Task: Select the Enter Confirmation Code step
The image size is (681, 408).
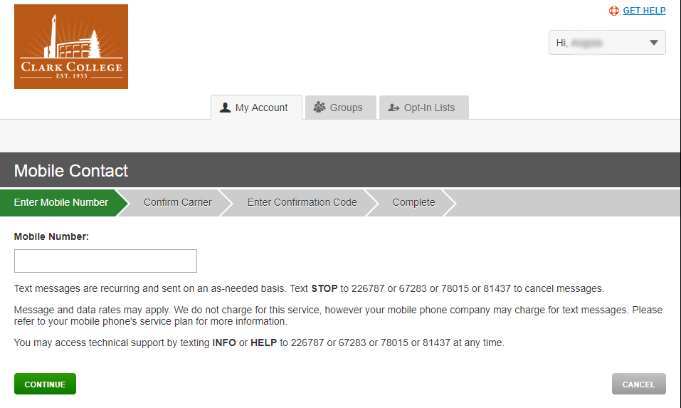Action: (302, 202)
